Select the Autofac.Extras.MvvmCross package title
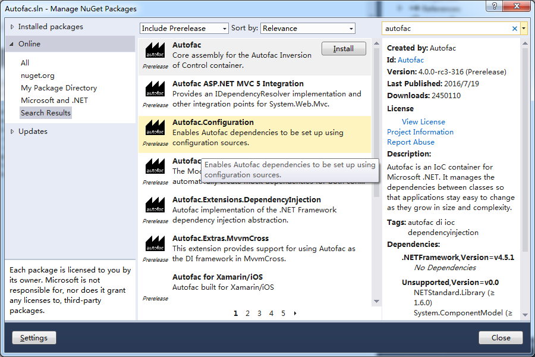This screenshot has height=357, width=535. (221, 239)
